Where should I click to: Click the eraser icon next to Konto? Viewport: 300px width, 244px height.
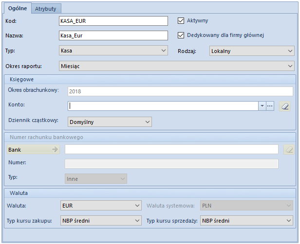(x=285, y=106)
